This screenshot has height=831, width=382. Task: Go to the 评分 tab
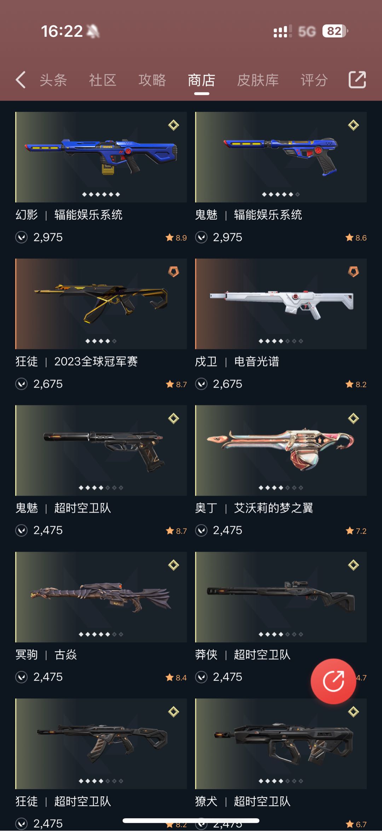point(314,80)
